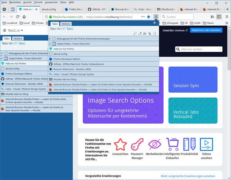This screenshot has width=231, height=180.
Task: Reload the current page
Action: click(x=18, y=17)
